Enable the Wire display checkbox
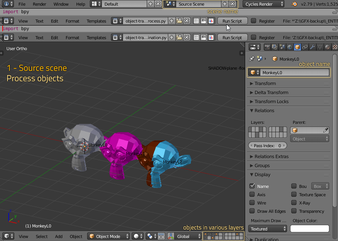The width and height of the screenshot is (338, 241). (x=252, y=203)
